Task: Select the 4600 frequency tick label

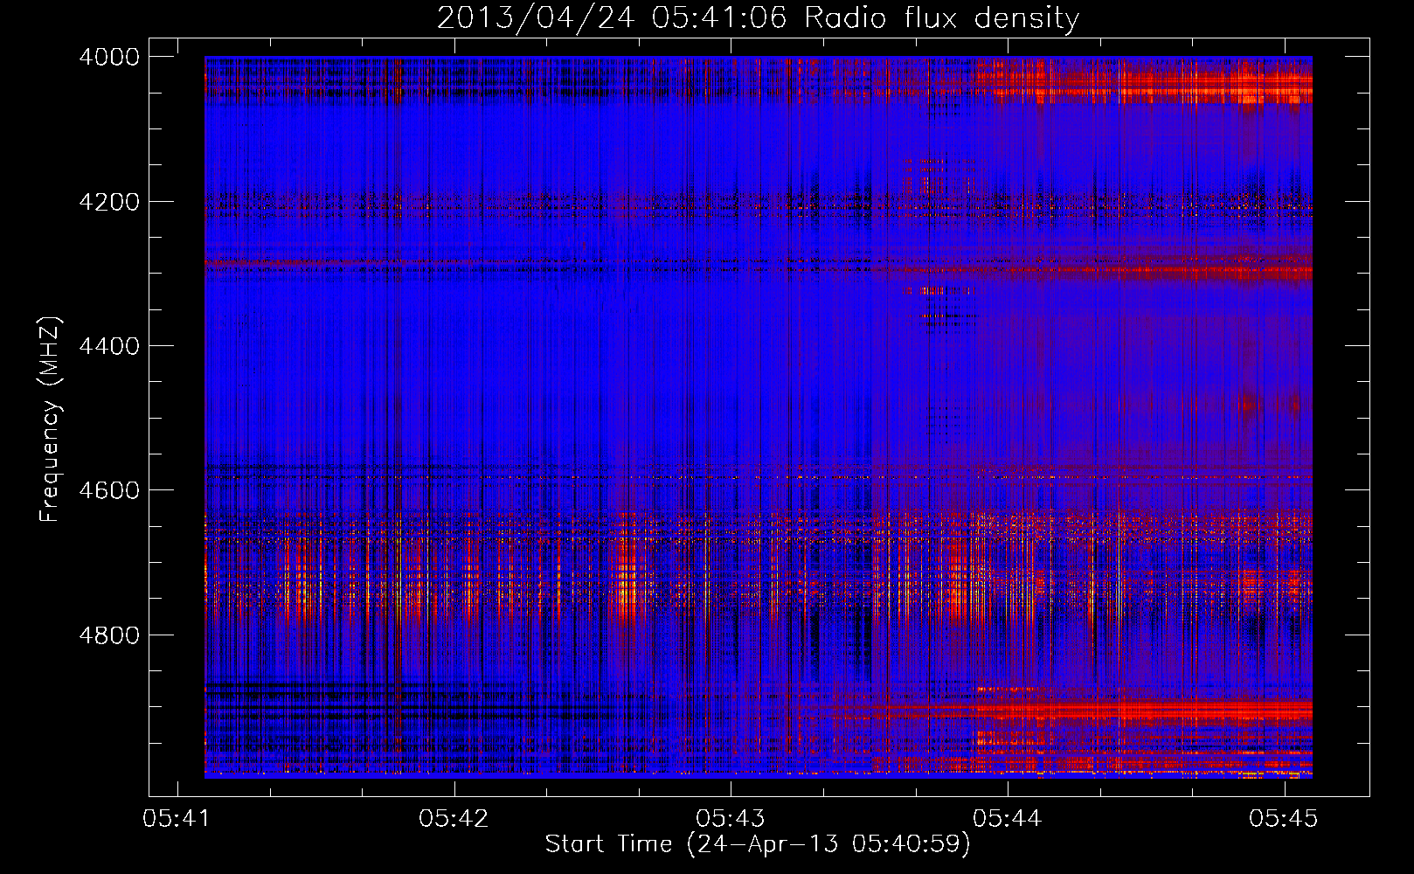Action: (x=109, y=490)
